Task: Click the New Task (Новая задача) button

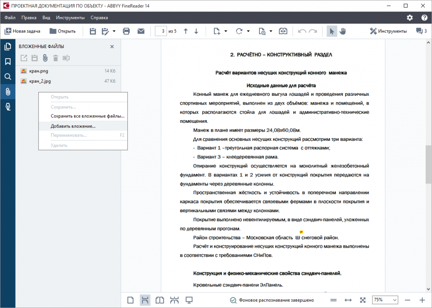Action: [x=22, y=31]
